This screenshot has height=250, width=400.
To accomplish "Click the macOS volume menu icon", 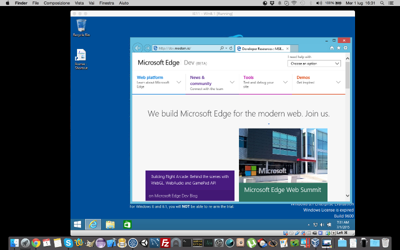I will click(319, 3).
